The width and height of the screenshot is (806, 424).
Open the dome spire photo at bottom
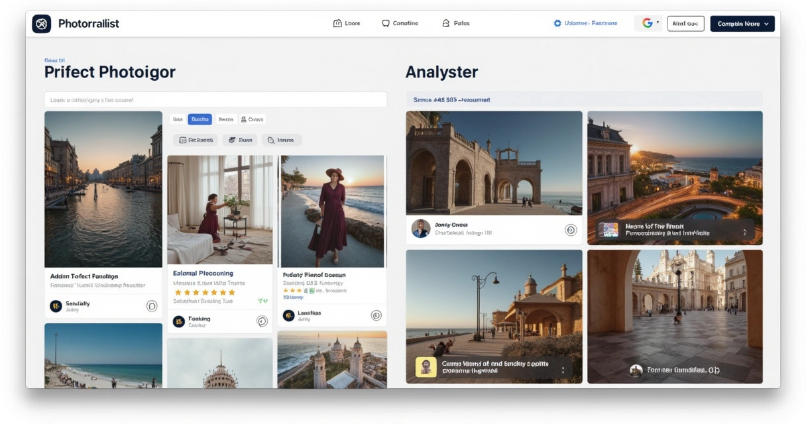pos(219,363)
